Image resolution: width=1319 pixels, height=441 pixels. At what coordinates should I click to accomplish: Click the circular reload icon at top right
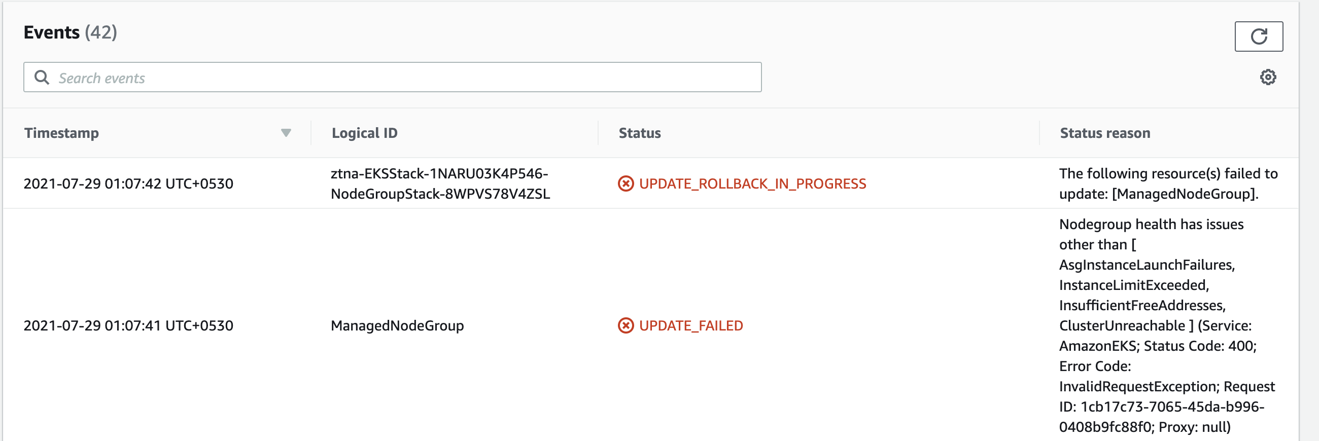coord(1260,36)
